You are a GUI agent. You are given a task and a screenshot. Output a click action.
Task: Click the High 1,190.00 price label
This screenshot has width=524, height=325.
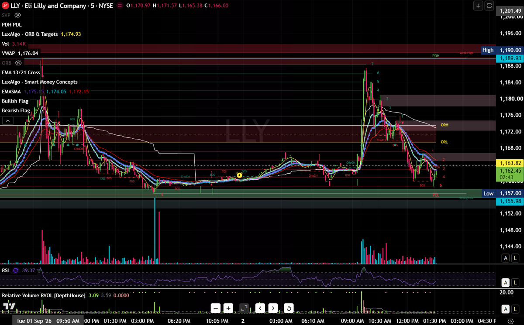tap(502, 50)
